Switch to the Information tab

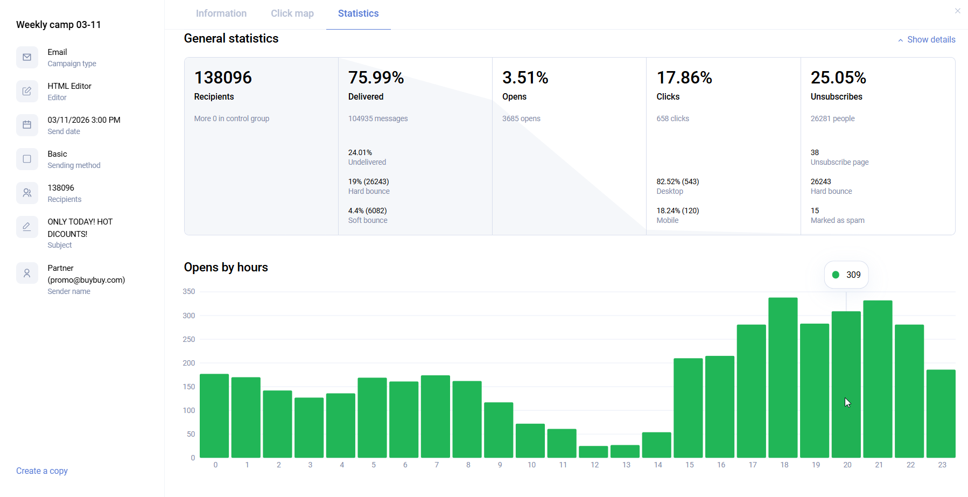(x=221, y=13)
